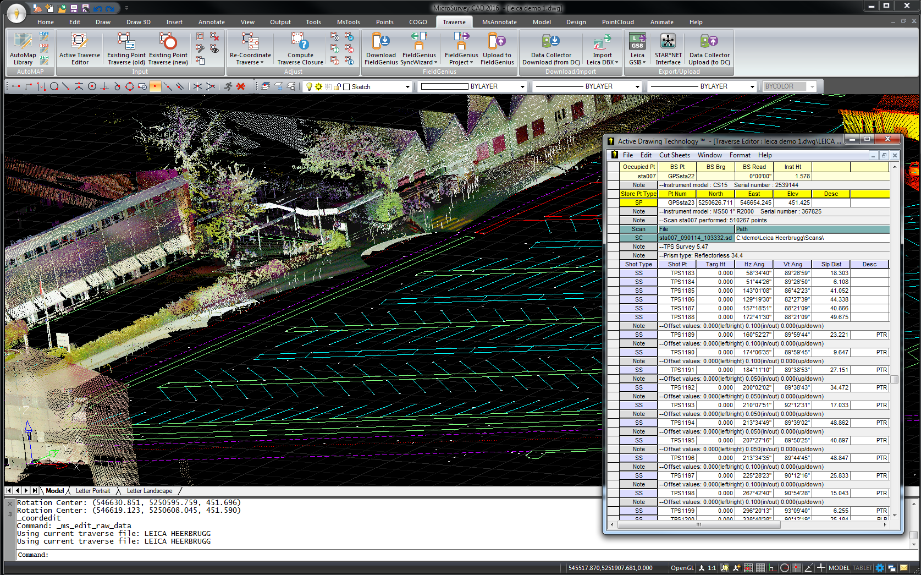Toggle Polar tracking in status bar
921x575 pixels.
pos(785,568)
